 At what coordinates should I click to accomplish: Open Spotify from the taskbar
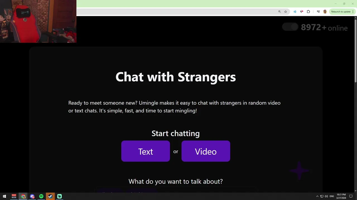[x=41, y=196]
